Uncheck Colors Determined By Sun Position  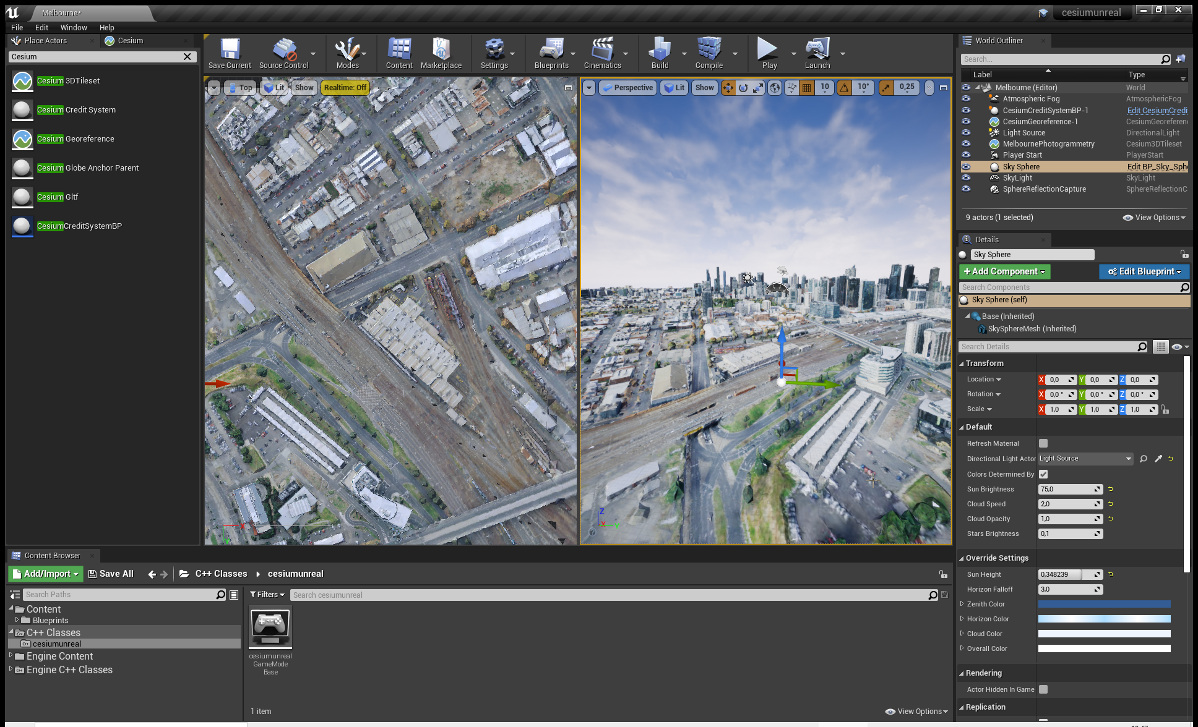point(1043,474)
